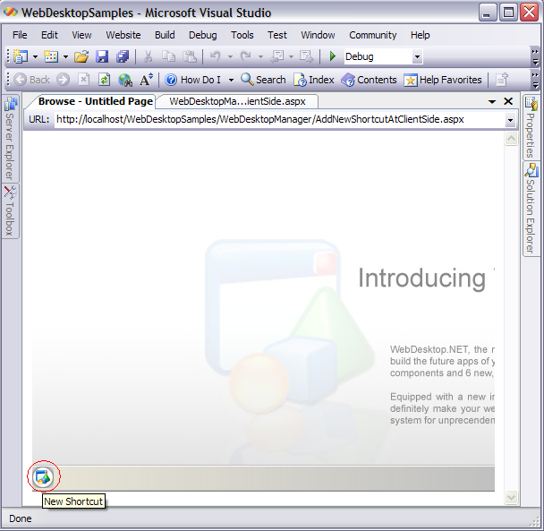Screen dimensions: 544x531
Task: Click the Search help button
Action: [x=263, y=80]
